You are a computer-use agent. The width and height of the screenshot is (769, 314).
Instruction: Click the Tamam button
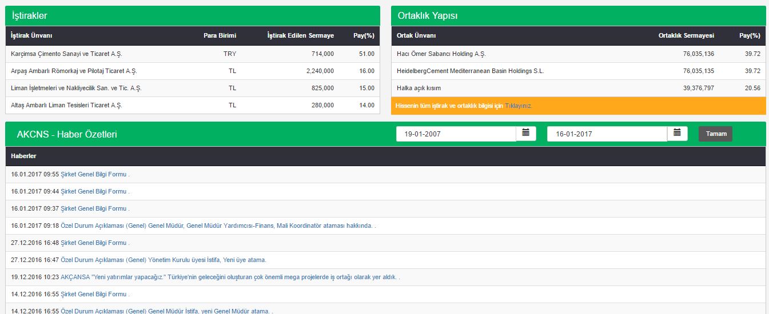715,134
